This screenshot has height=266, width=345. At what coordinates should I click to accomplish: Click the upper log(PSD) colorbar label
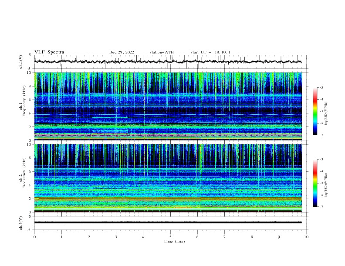pyautogui.click(x=326, y=113)
